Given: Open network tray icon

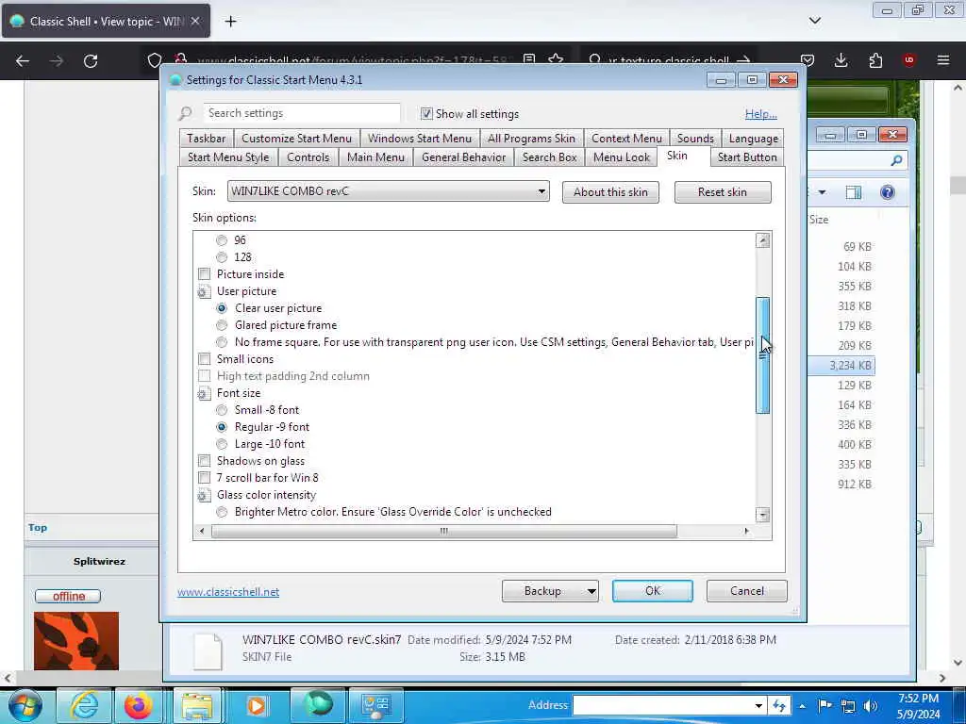Looking at the screenshot, I should tap(848, 706).
